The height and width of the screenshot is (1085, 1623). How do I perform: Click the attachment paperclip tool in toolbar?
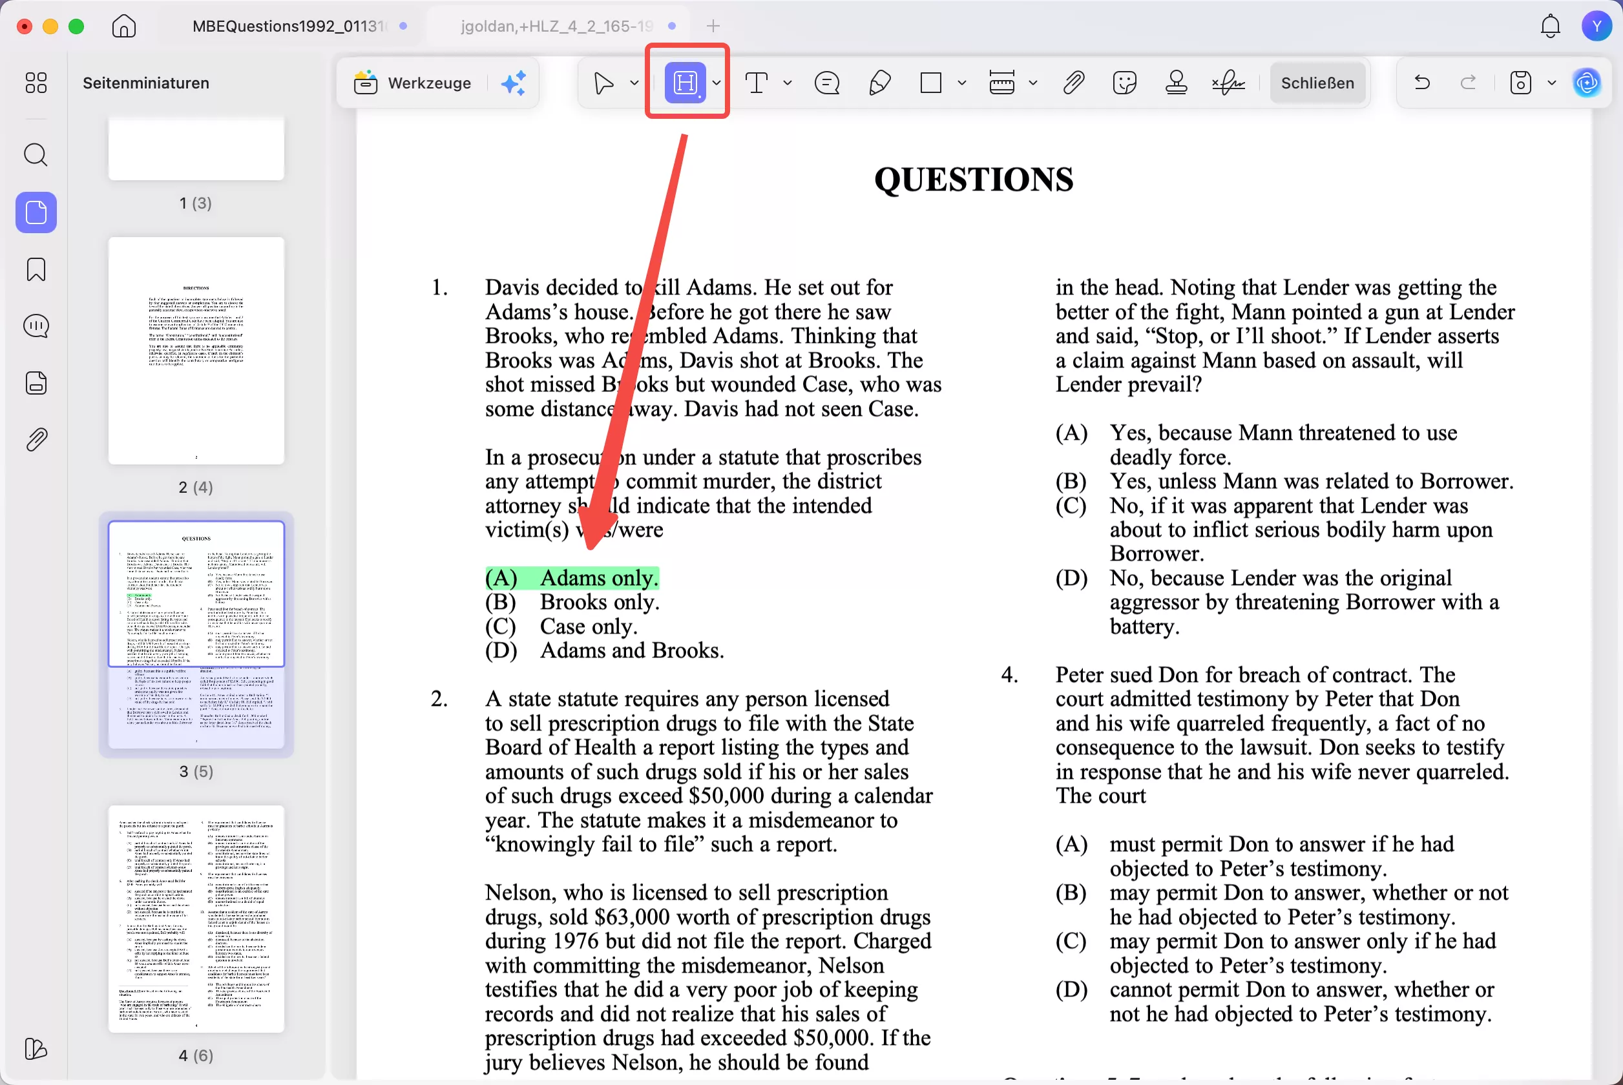(1073, 83)
